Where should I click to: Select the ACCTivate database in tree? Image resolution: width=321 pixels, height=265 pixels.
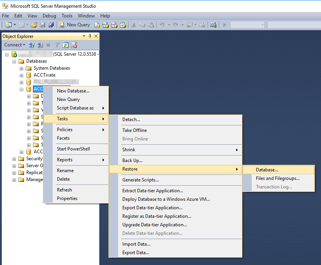pos(45,75)
